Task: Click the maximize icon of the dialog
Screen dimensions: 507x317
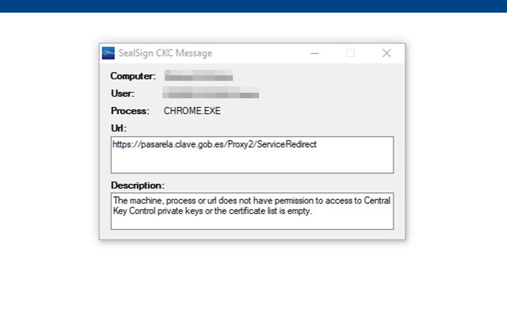Action: pos(351,53)
